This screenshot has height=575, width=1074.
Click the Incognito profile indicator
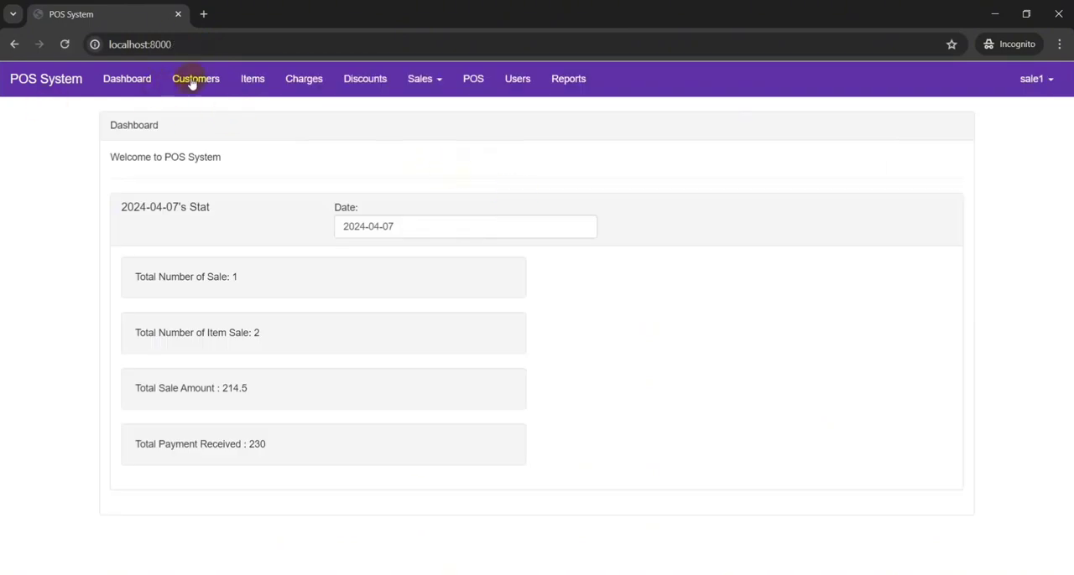[1009, 44]
